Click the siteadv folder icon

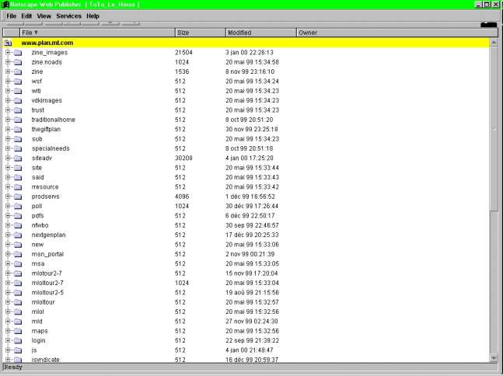pos(18,158)
